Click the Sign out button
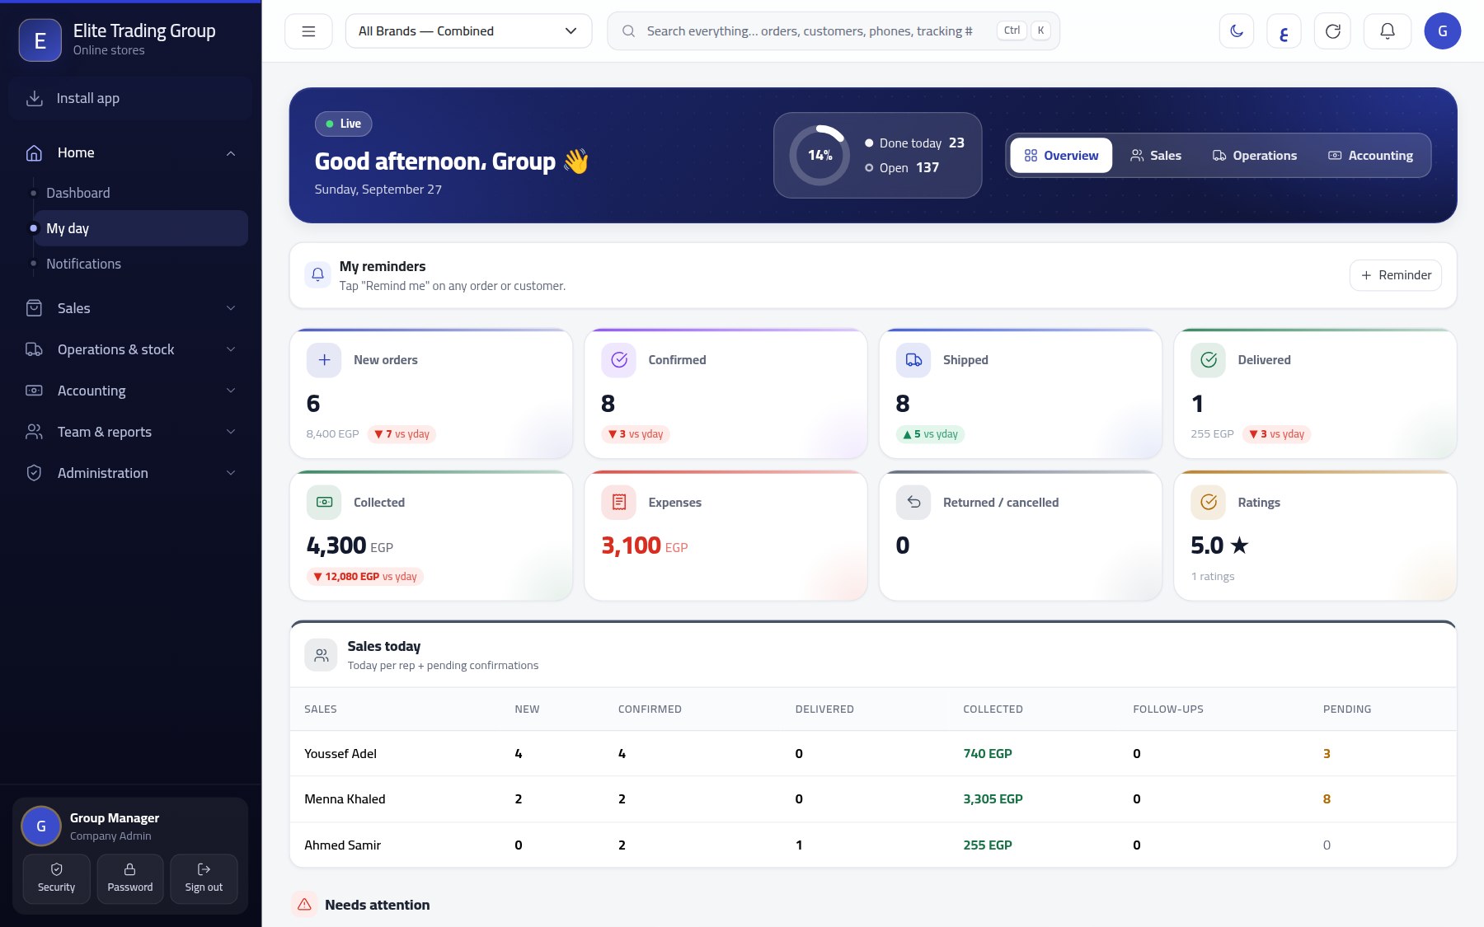The height and width of the screenshot is (927, 1484). click(x=204, y=878)
